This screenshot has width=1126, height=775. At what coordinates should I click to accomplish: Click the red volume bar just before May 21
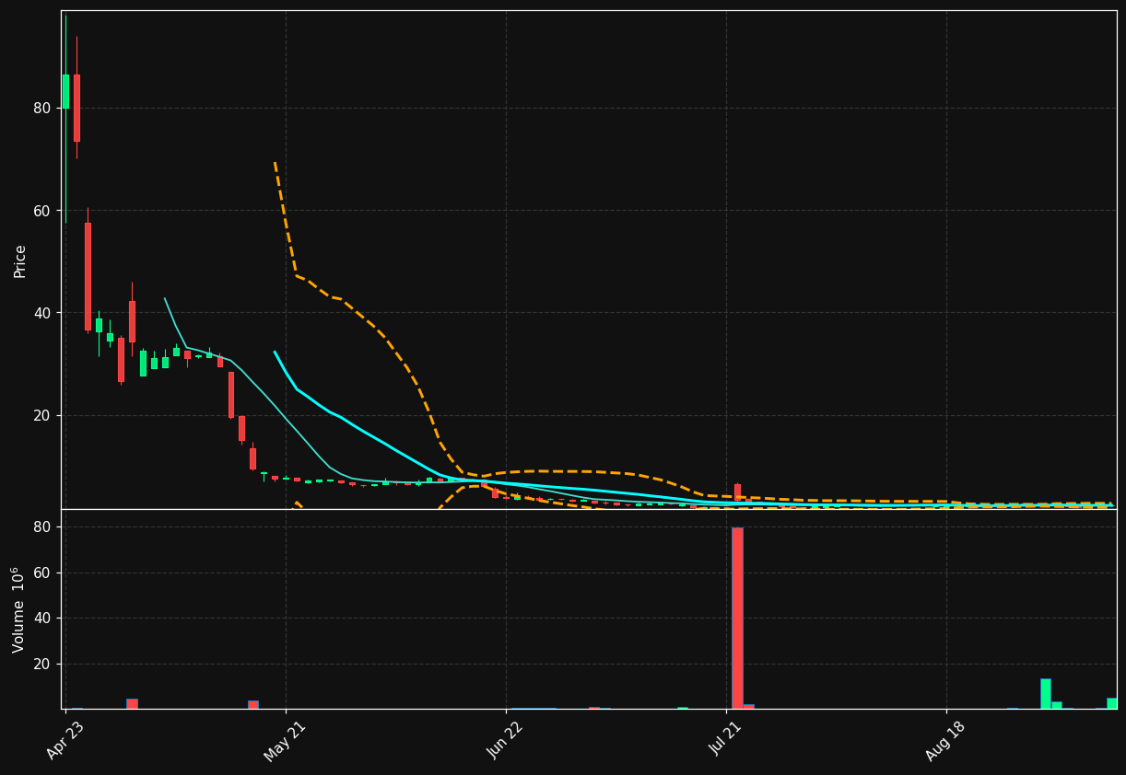click(252, 705)
